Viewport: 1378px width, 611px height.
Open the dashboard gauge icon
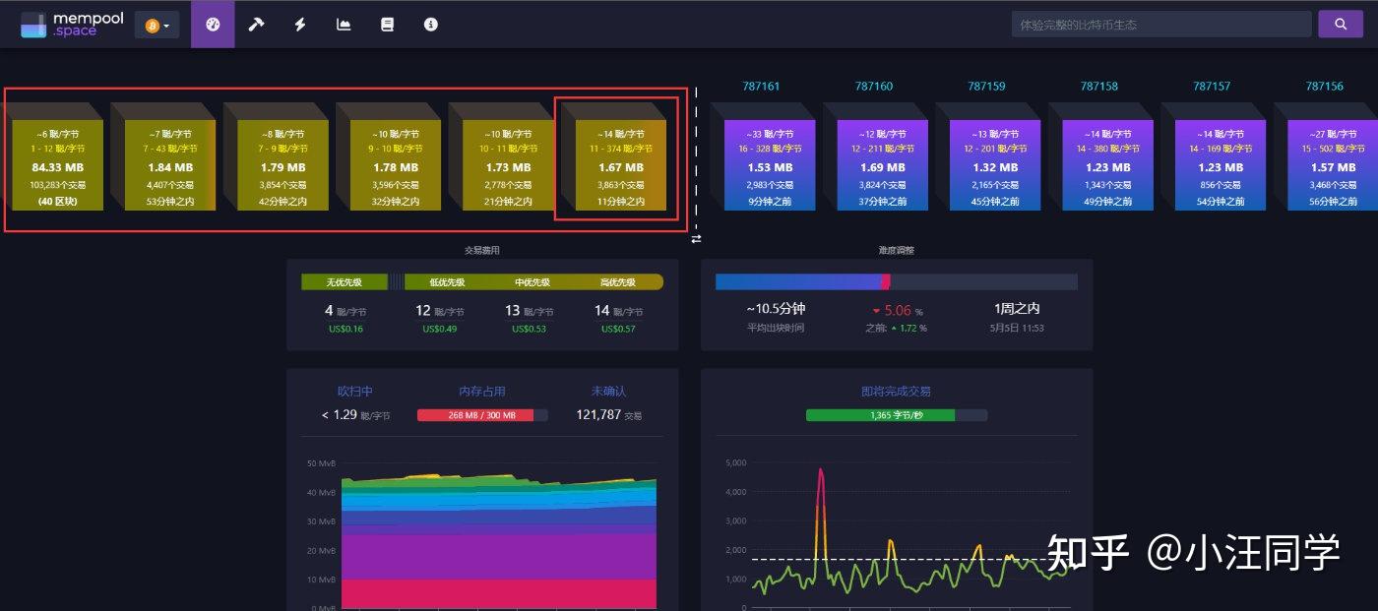pos(213,25)
